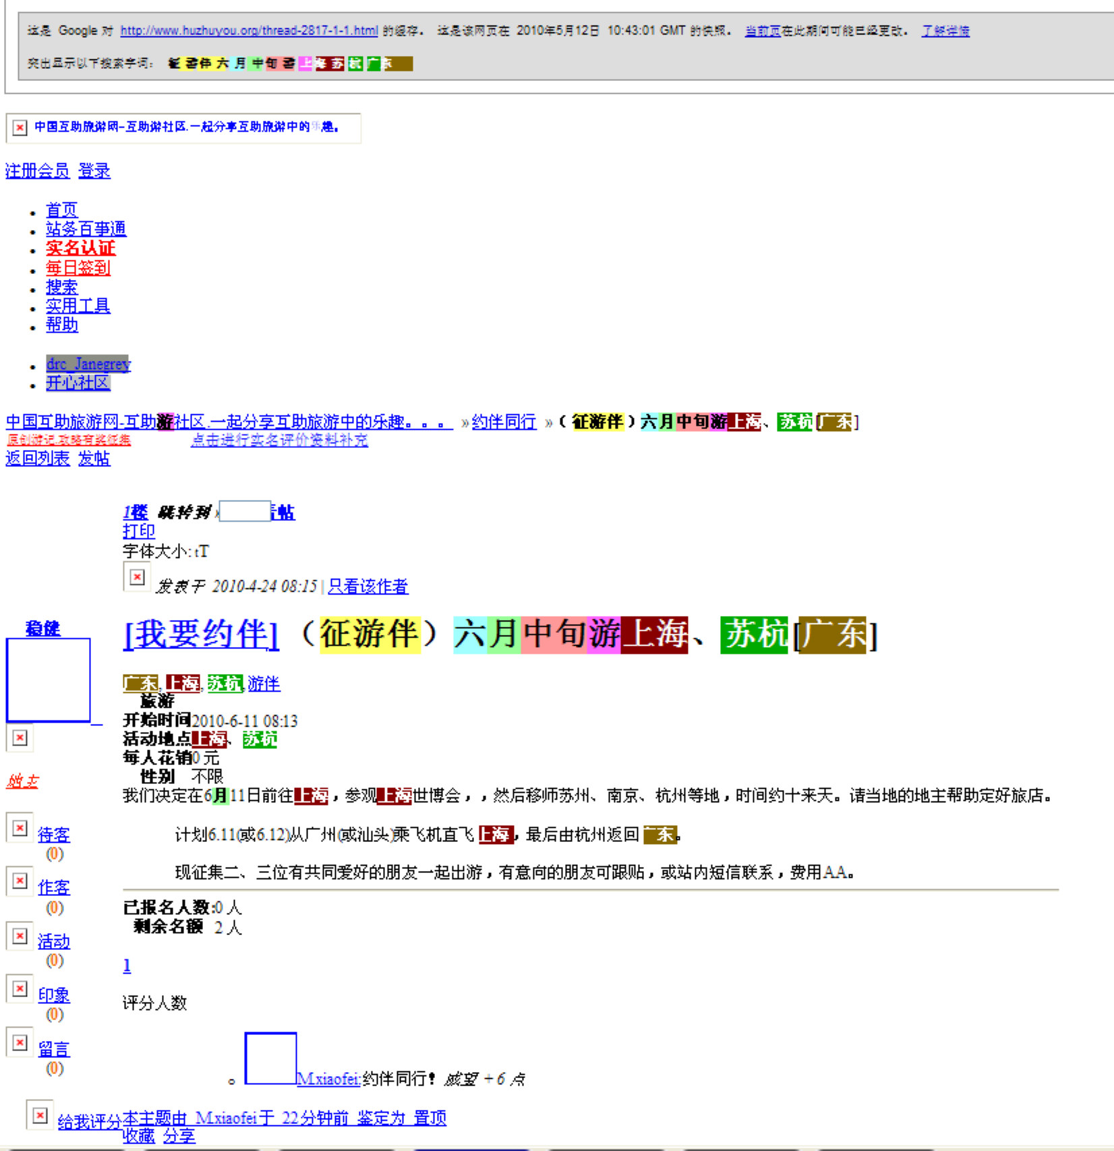Click the 1楼 floor link
The height and width of the screenshot is (1151, 1114).
[135, 512]
